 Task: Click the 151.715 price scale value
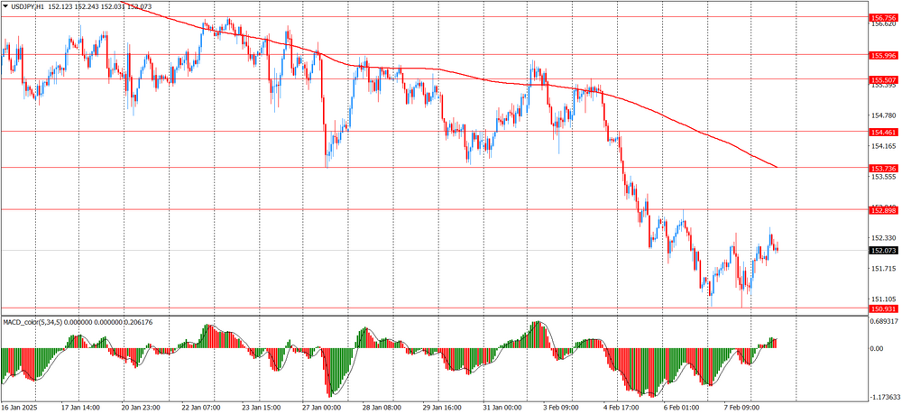pos(882,269)
